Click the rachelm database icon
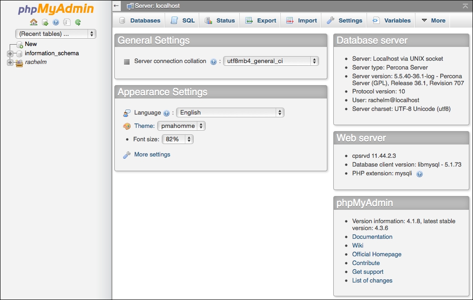This screenshot has height=300, width=473. click(x=19, y=63)
